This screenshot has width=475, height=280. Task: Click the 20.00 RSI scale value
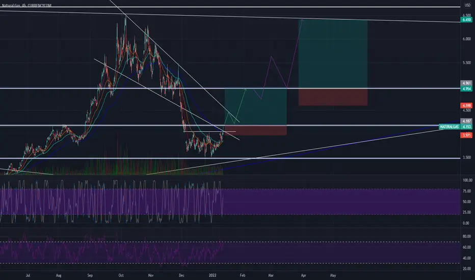pyautogui.click(x=466, y=268)
